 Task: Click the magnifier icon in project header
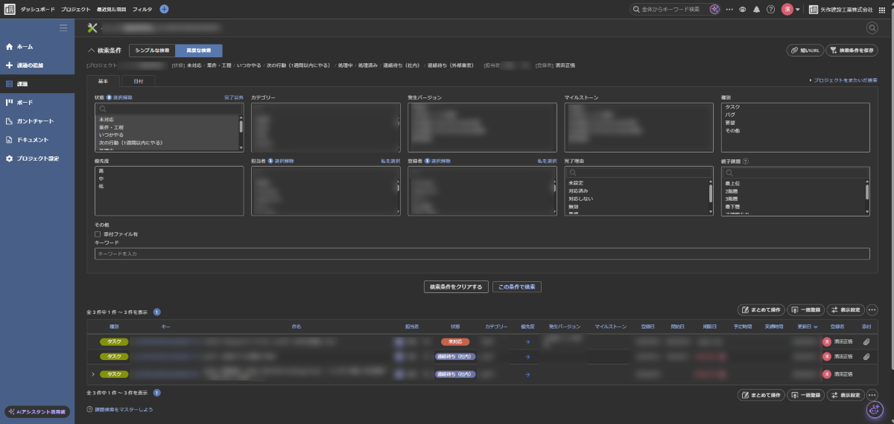pos(872,28)
